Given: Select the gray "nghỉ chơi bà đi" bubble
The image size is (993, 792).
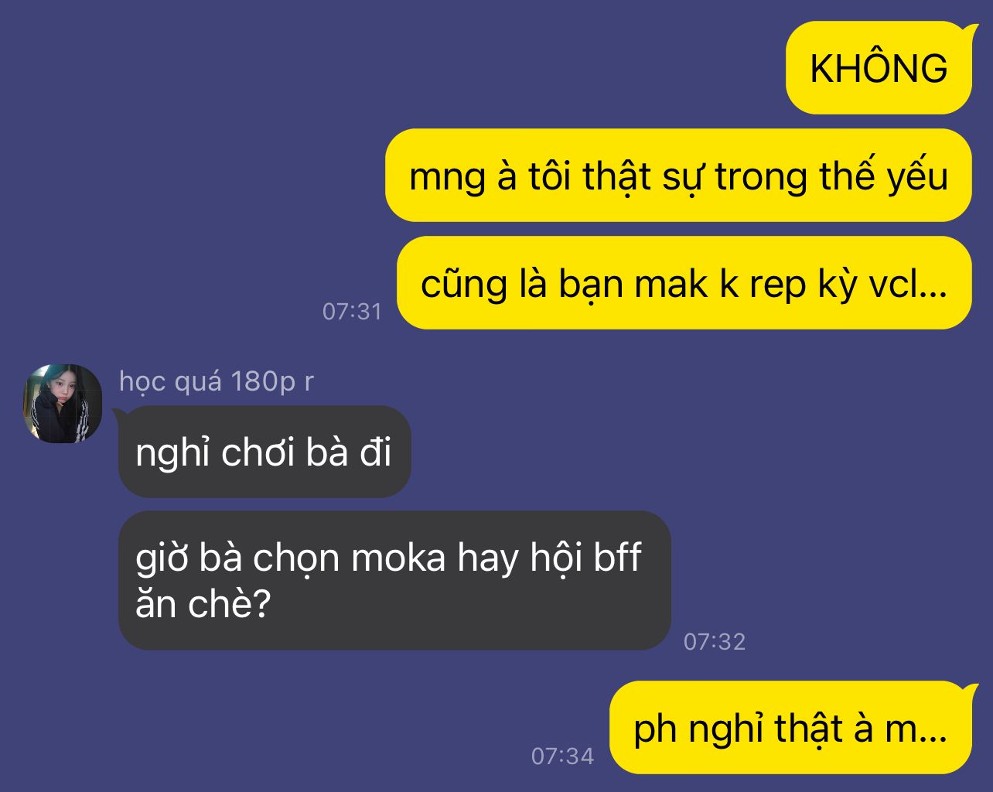Looking at the screenshot, I should click(x=264, y=452).
